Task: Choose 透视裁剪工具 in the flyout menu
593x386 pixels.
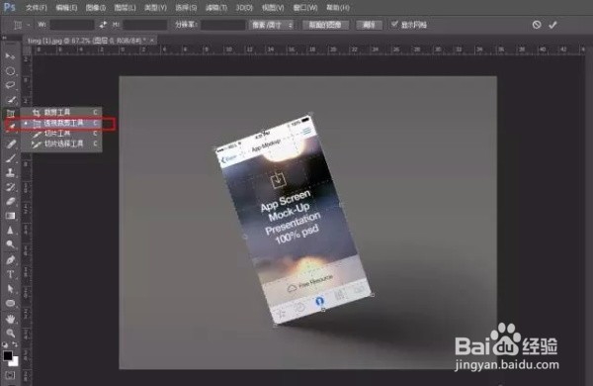Action: pos(61,123)
